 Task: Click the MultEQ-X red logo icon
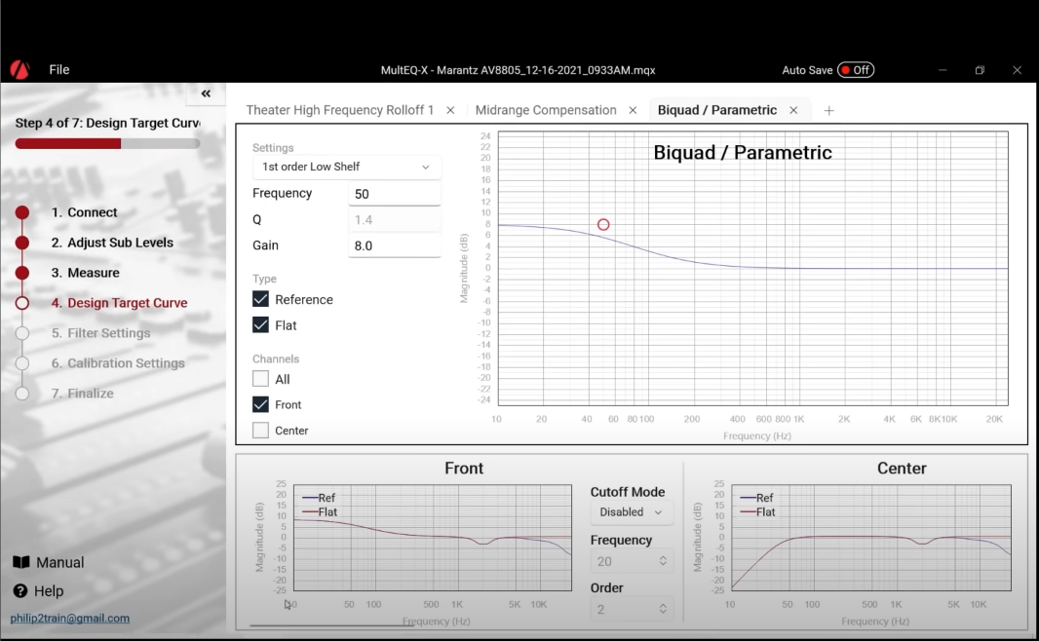[19, 70]
